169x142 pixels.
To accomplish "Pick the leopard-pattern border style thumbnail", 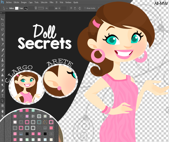I will 45,122.
